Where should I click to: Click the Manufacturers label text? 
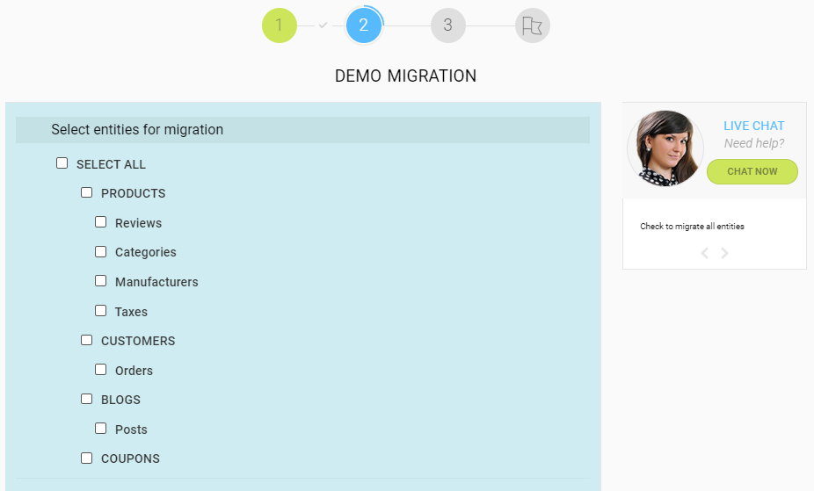(x=156, y=282)
